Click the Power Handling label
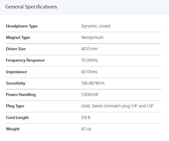The height and width of the screenshot is (141, 169). (x=21, y=95)
